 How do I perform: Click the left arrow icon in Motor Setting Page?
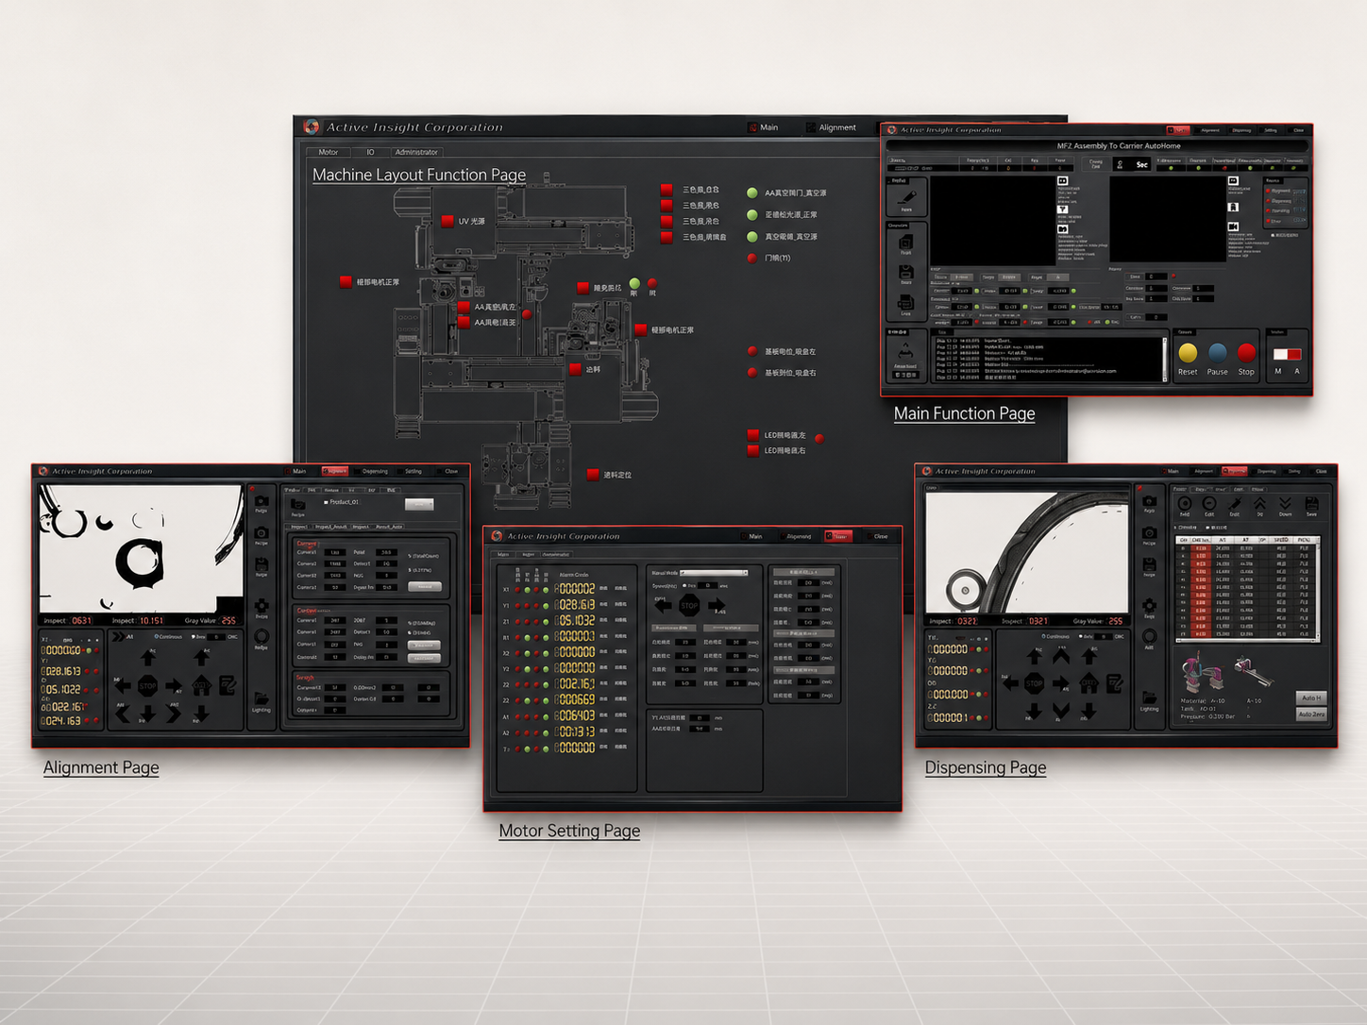tap(664, 606)
